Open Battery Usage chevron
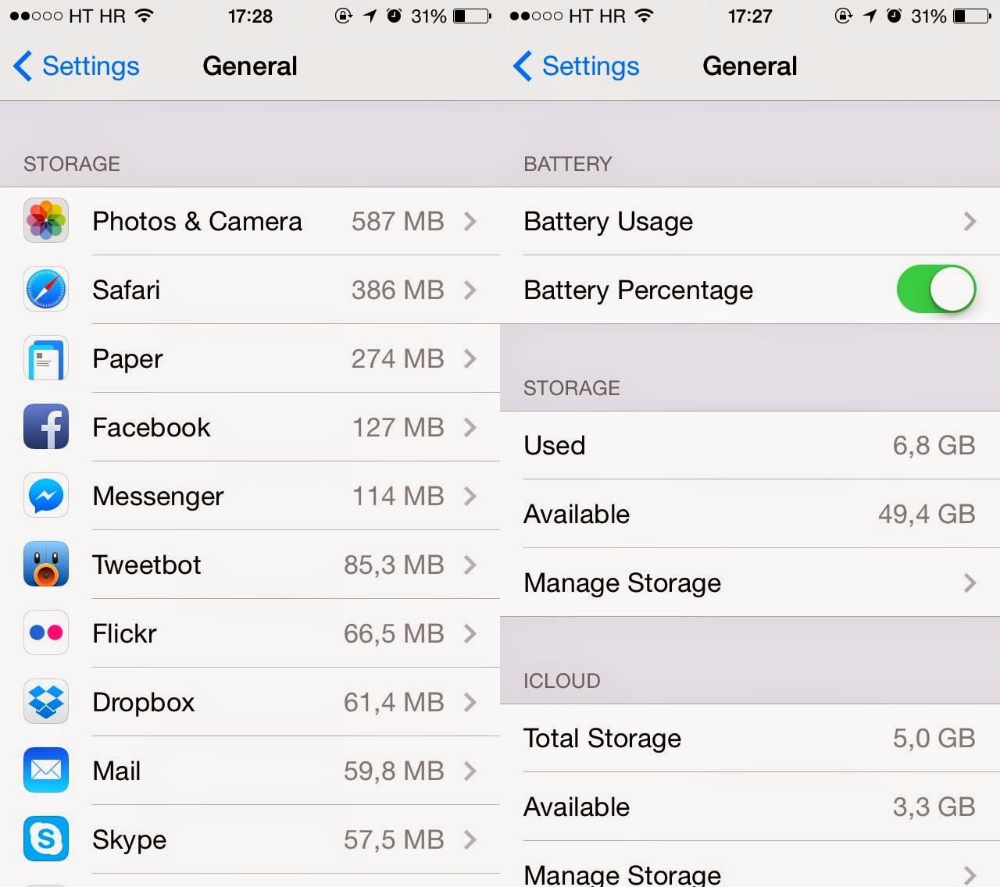The image size is (1000, 887). point(970,222)
